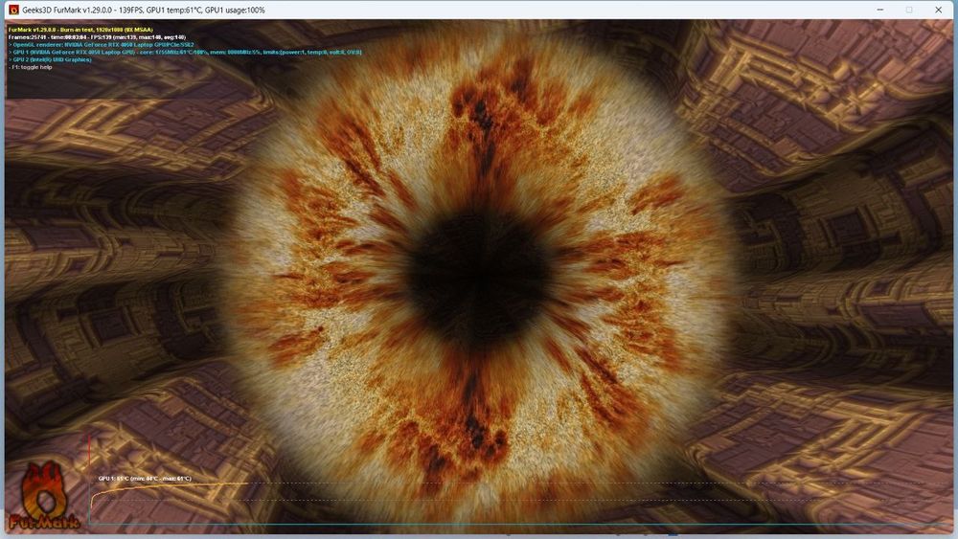Click the 'GPU 1 (NVIDIA GeForce RTX' stats line
Image resolution: width=958 pixels, height=539 pixels.
[185, 53]
